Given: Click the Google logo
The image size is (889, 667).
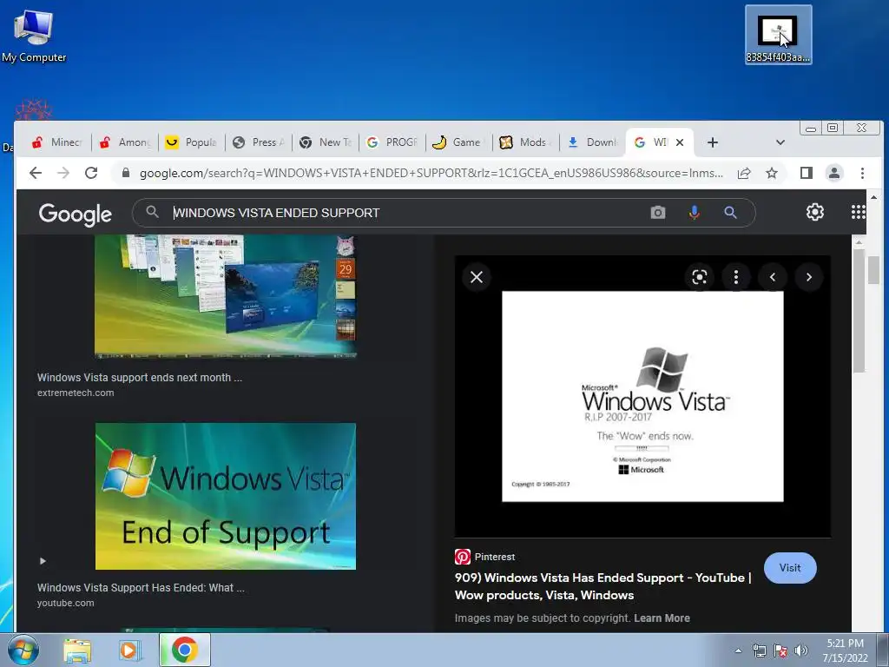Looking at the screenshot, I should 75,215.
